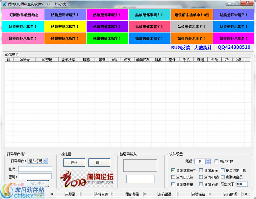Click the 登录平台 button

point(38,183)
